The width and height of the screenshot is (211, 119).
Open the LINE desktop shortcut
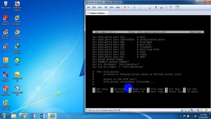click(x=17, y=61)
